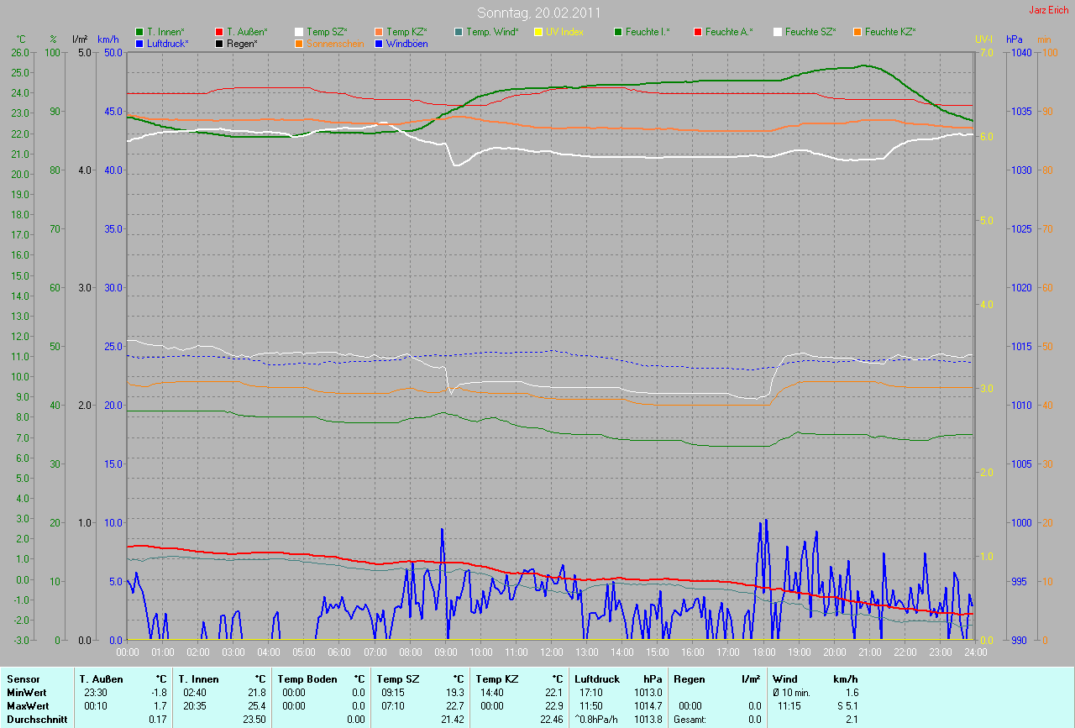1075x728 pixels.
Task: Click the red T. Außen legend square
Action: (220, 32)
